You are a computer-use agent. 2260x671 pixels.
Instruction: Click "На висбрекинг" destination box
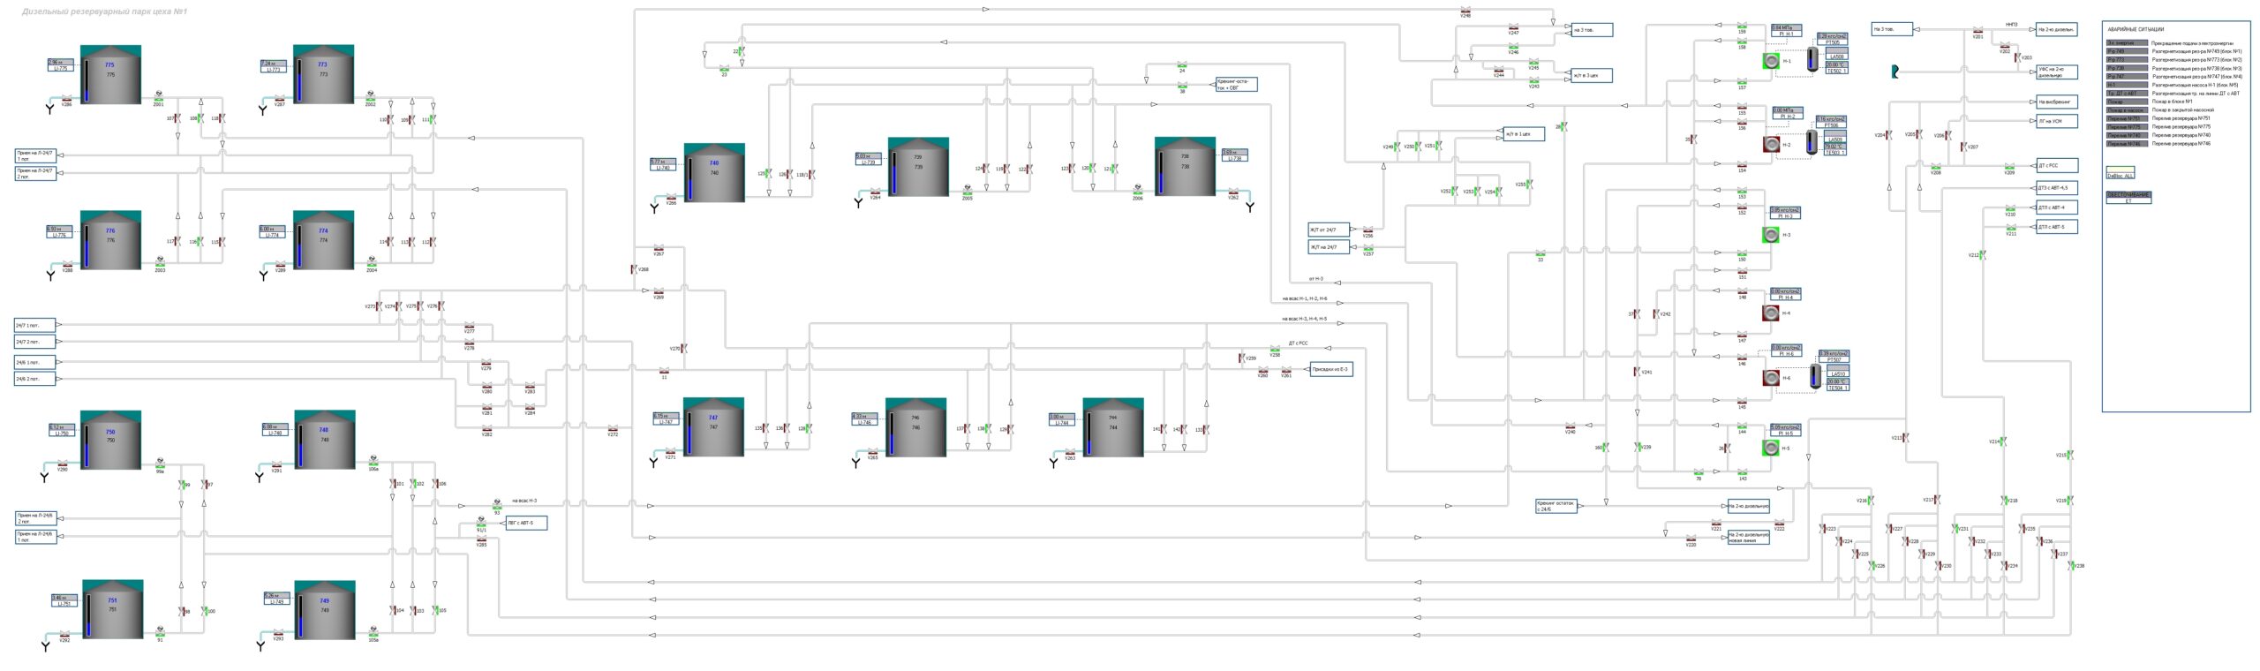(x=2056, y=102)
